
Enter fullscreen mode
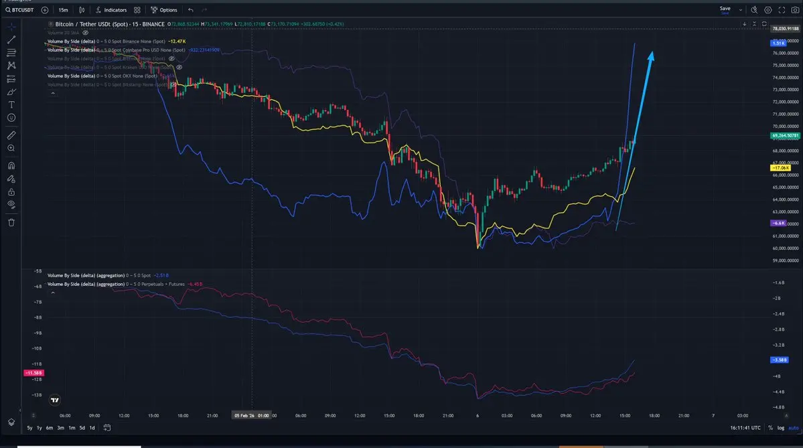[x=782, y=10]
